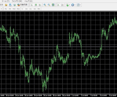Open the ヘルプ (H) menu
The image size is (117, 97).
pyautogui.click(x=28, y=1)
